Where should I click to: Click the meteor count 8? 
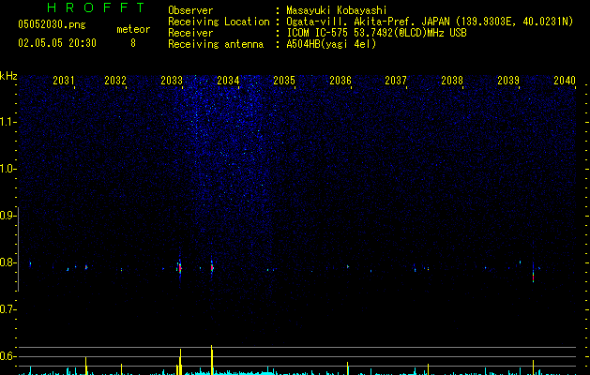point(133,43)
